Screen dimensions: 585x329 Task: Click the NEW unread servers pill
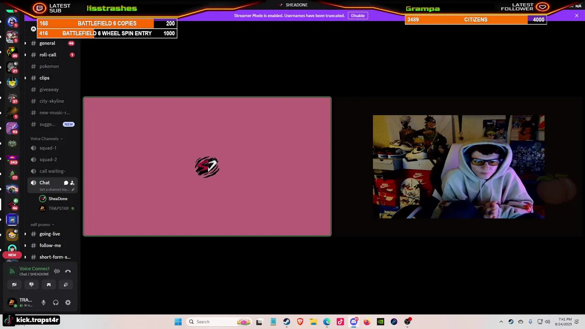12,255
